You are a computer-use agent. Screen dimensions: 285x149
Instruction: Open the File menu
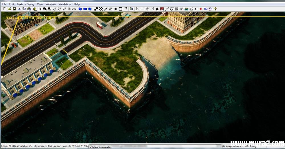pos(4,4)
